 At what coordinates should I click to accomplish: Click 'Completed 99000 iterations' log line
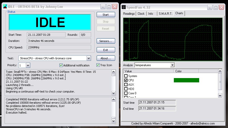[x=43, y=99]
